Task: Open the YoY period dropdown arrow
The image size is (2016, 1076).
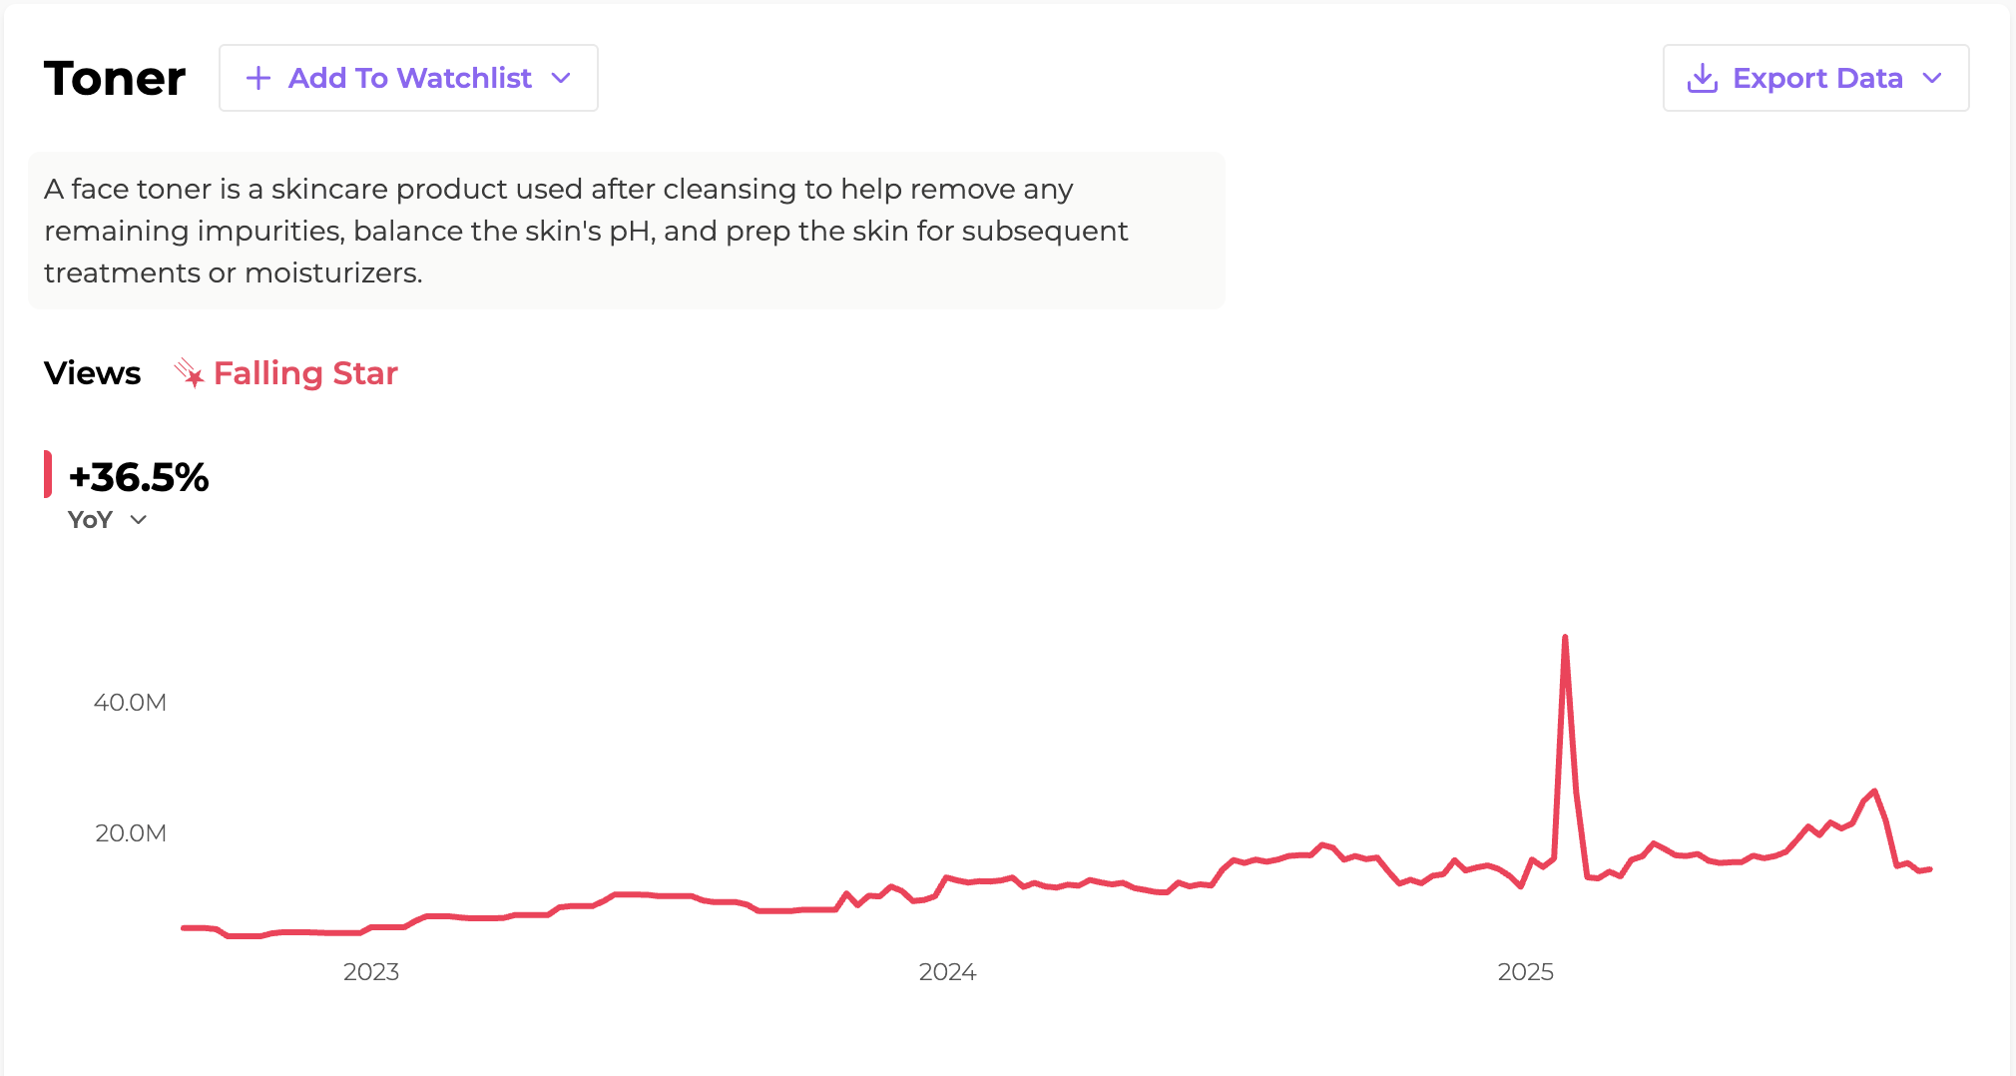Action: (139, 520)
